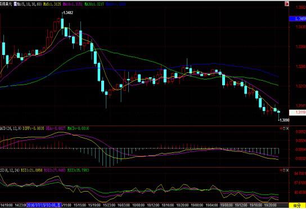306x209 pixels.
Task: Click the RSI panel settings diamond icon
Action: 281,170
